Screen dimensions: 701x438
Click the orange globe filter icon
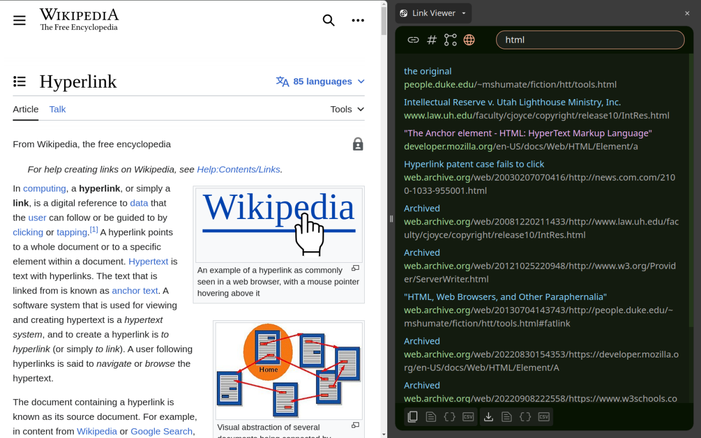(x=469, y=39)
